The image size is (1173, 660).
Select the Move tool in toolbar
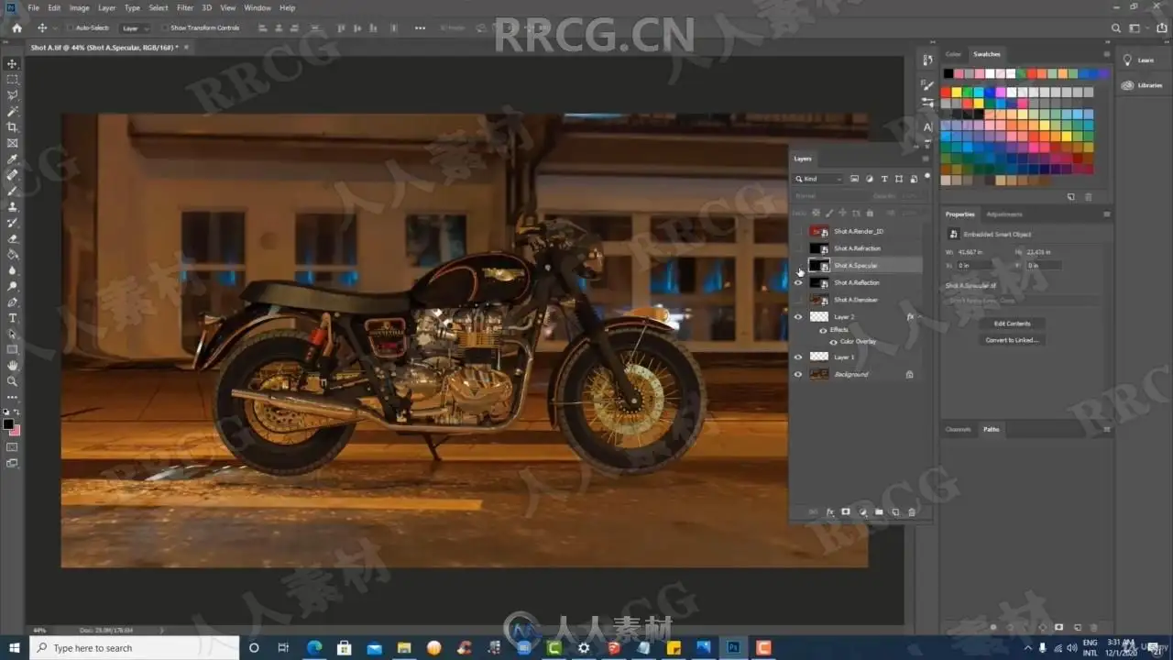[13, 63]
